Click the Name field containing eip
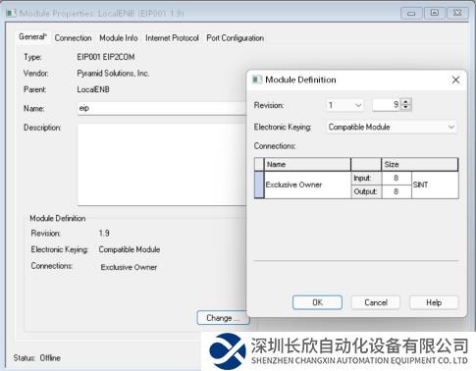The height and width of the screenshot is (371, 476). pos(162,108)
